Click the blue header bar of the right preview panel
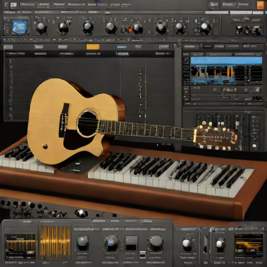The width and height of the screenshot is (267, 267). pyautogui.click(x=226, y=60)
